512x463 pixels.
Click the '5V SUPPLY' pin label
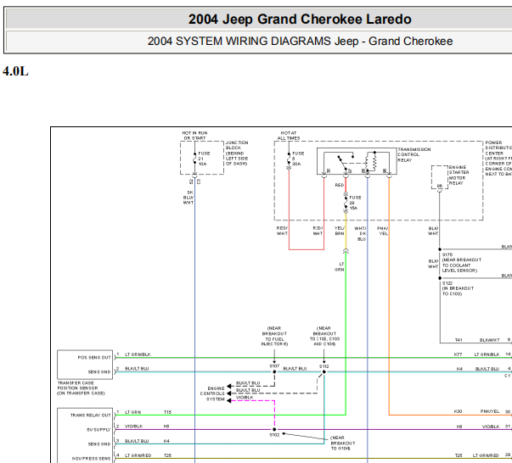pos(98,430)
